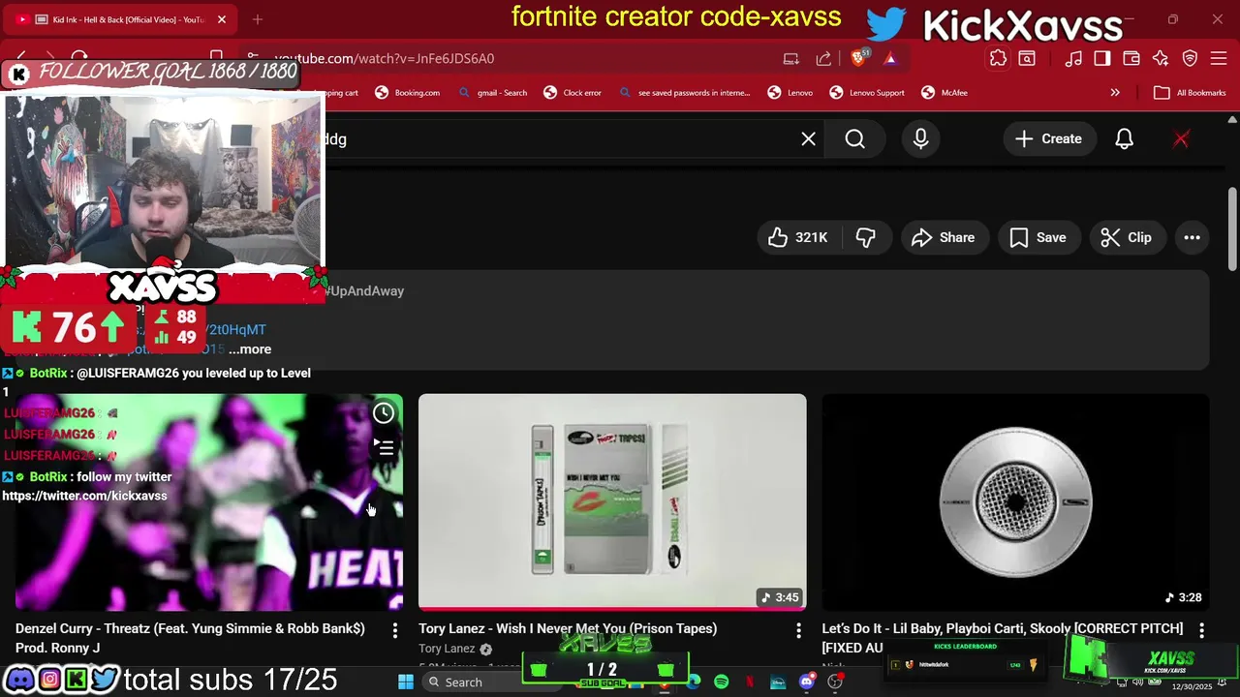Open more actions three-dot menu beside Clip
1240x697 pixels.
point(1192,237)
